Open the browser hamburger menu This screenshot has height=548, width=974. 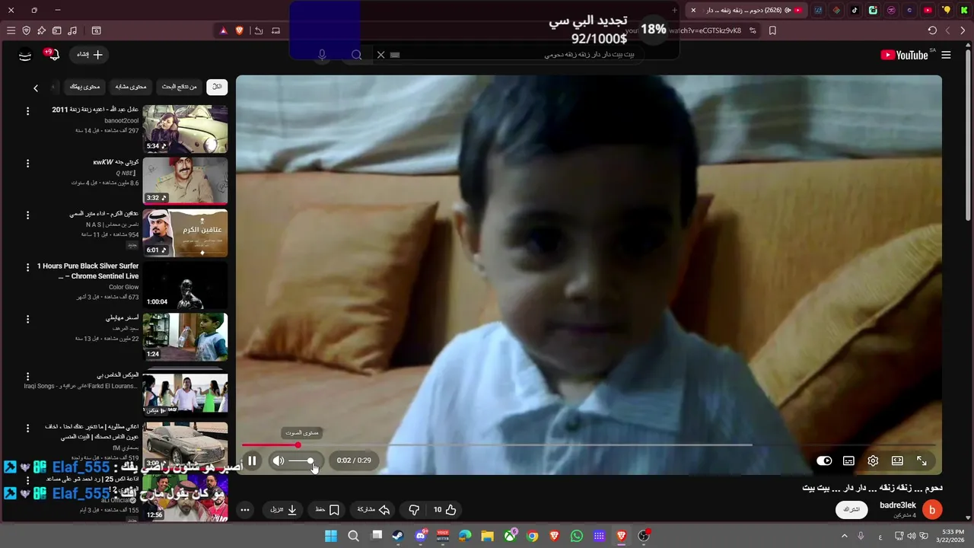pyautogui.click(x=11, y=30)
